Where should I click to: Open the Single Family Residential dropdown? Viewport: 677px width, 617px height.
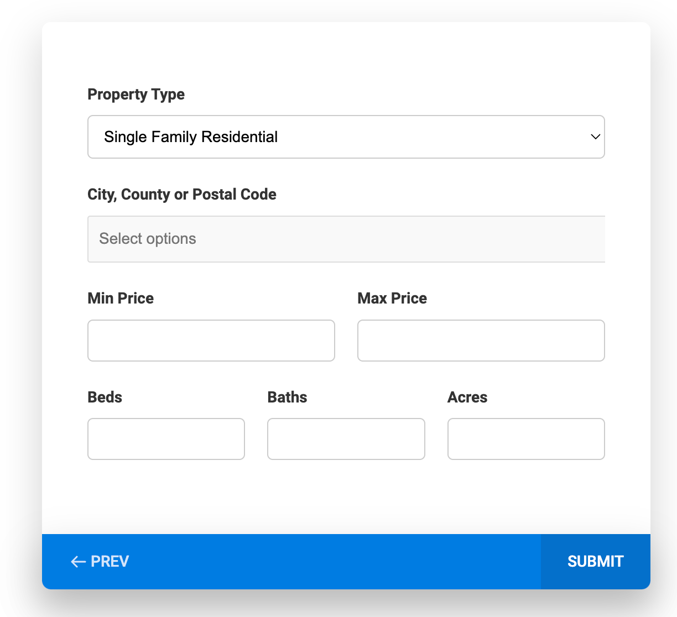tap(346, 137)
